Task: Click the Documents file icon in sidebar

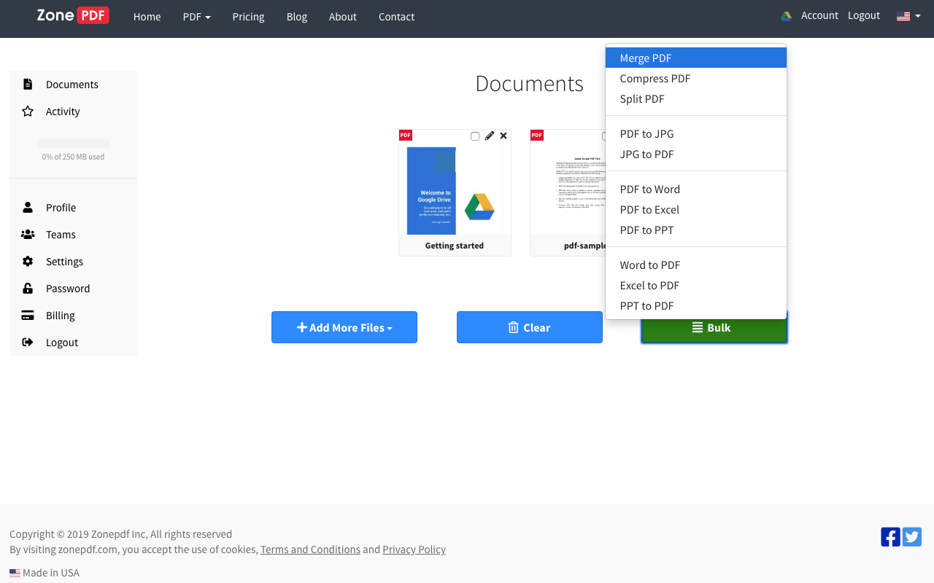Action: [28, 84]
